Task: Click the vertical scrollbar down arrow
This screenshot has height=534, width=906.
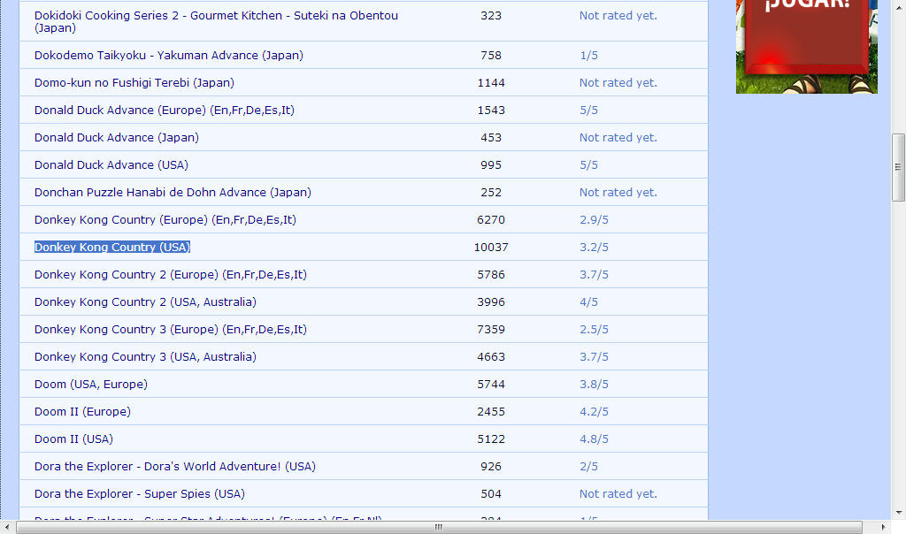Action: (898, 513)
